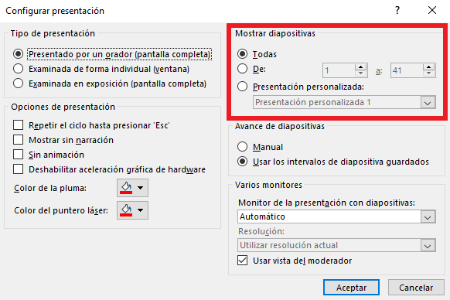Confirm with the Aceptar button

351,288
